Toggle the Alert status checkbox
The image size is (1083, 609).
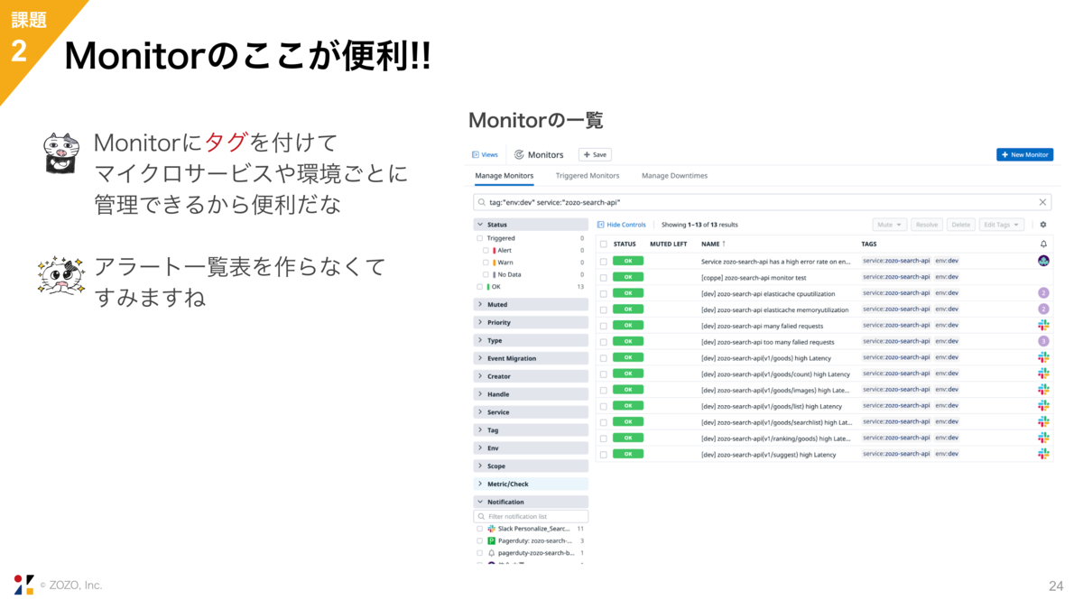[486, 251]
